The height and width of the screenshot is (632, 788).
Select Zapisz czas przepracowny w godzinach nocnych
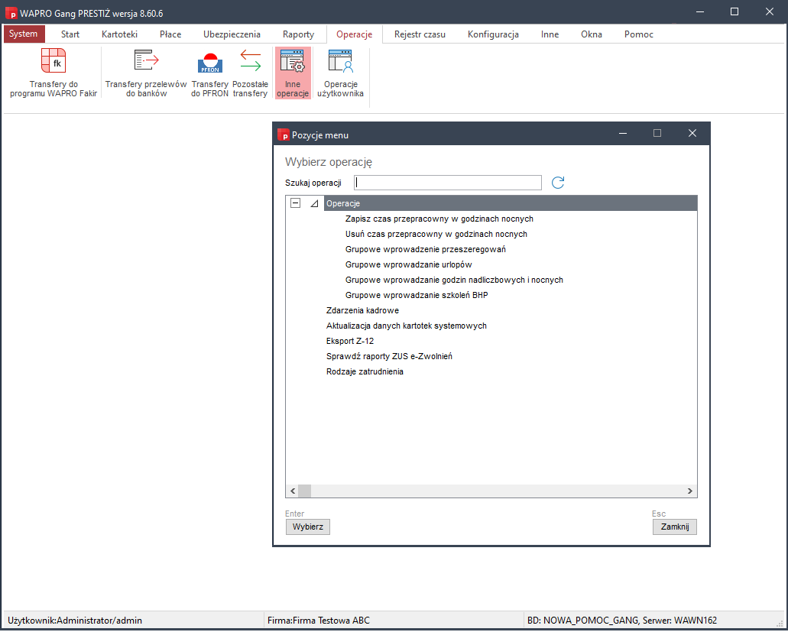coord(439,219)
